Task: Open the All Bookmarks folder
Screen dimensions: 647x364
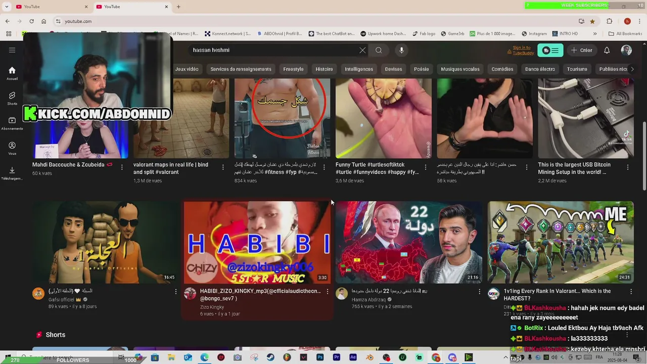Action: coord(625,34)
